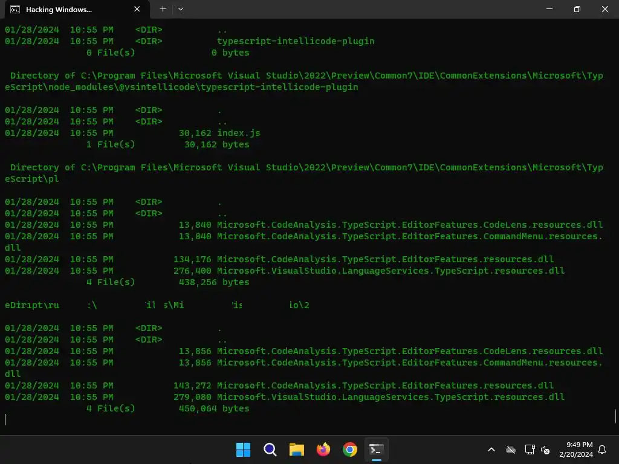Open the new tab profile dropdown

point(181,9)
